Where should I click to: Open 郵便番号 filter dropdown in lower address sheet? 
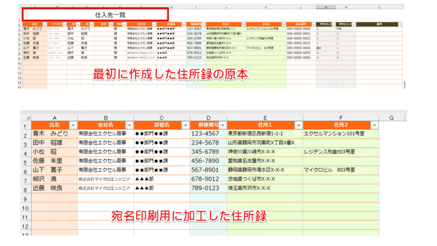(222, 125)
